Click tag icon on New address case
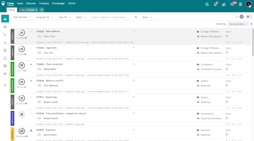 click(x=134, y=32)
